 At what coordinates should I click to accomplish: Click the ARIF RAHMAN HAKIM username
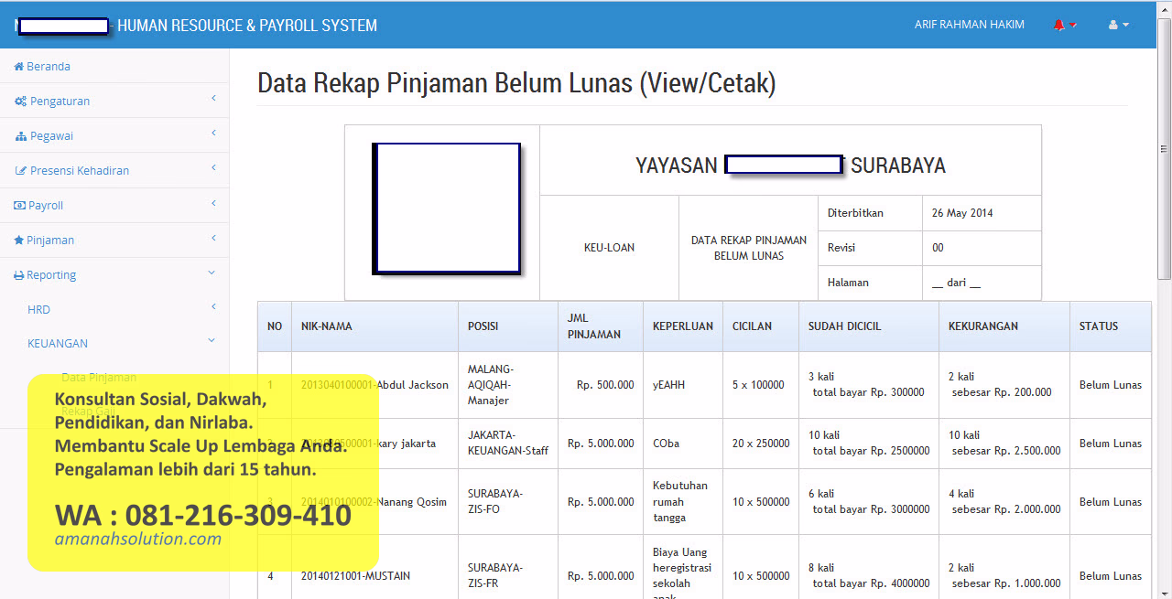click(970, 25)
